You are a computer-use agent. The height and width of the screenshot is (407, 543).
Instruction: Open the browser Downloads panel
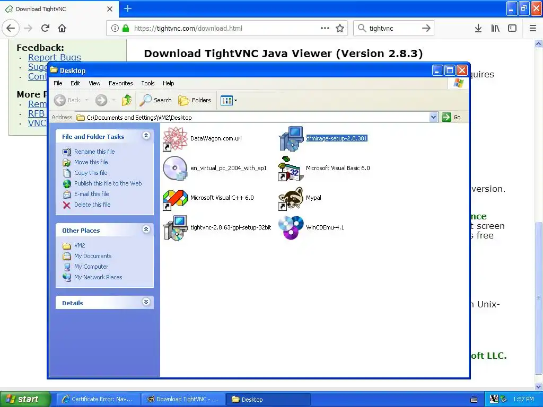click(478, 29)
